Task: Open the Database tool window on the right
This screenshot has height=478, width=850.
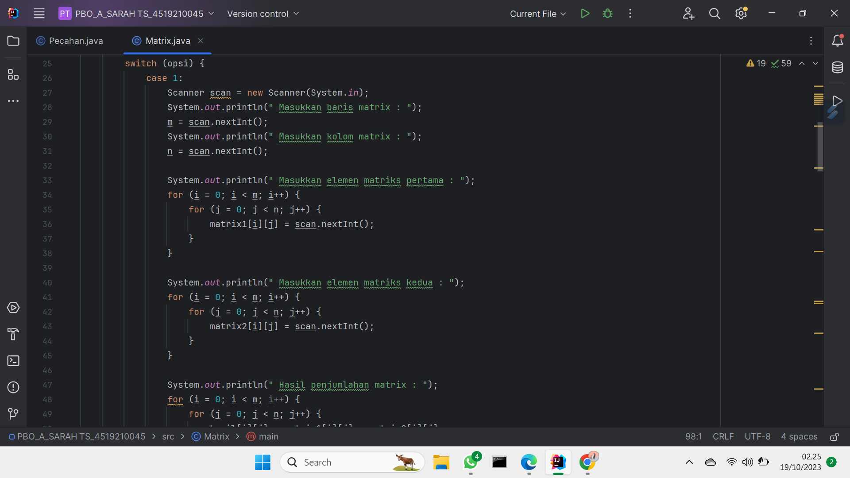Action: (838, 67)
